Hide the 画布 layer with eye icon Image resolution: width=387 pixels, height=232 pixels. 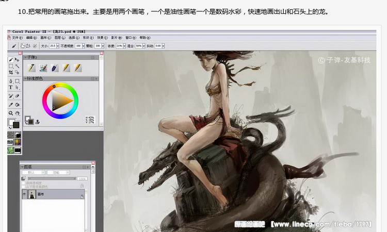pyautogui.click(x=24, y=194)
